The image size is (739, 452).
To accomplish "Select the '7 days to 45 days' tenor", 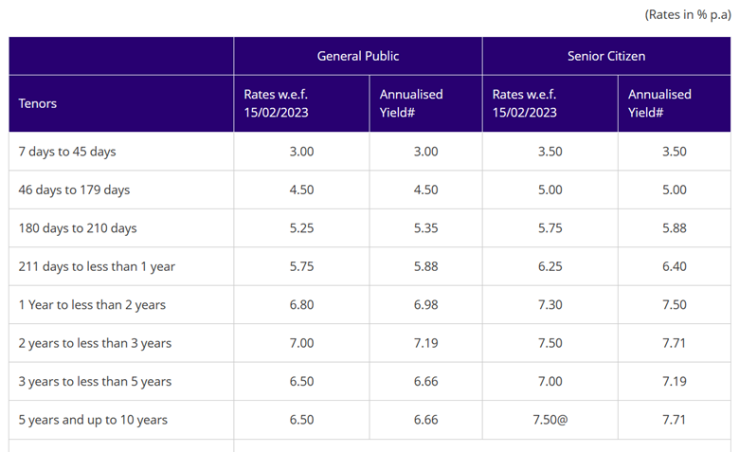I will click(x=67, y=152).
